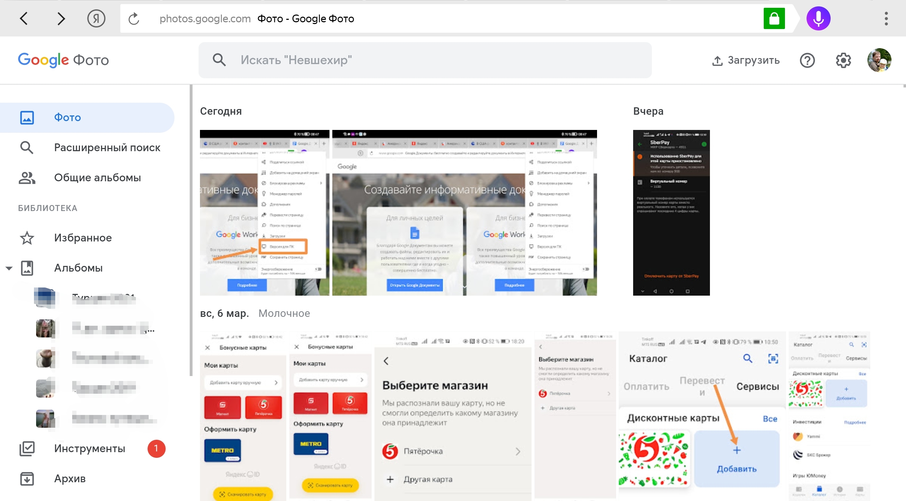Screen dimensions: 906x501
Task: Open the second Бонусные карты screenshot
Action: pos(331,416)
